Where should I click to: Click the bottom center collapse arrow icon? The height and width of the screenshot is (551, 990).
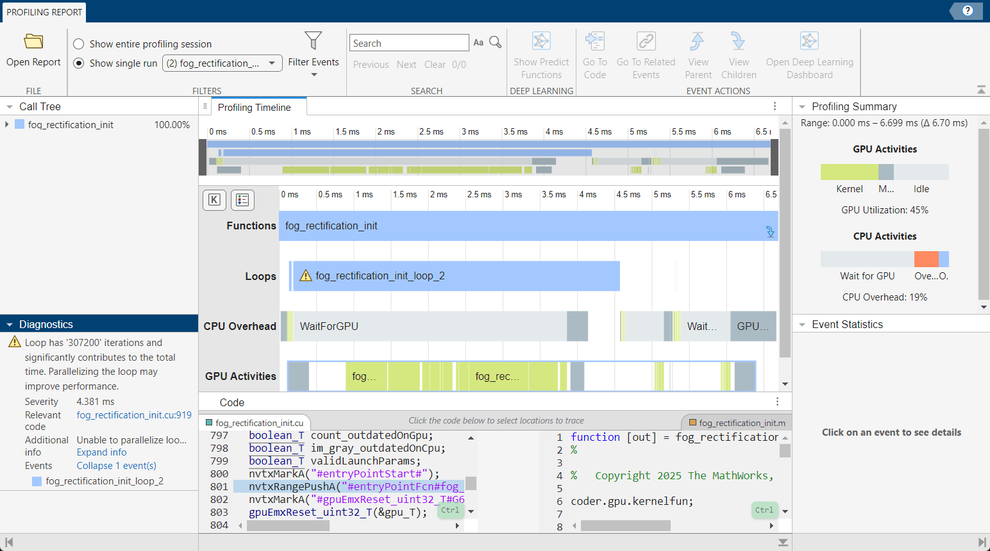click(x=783, y=542)
